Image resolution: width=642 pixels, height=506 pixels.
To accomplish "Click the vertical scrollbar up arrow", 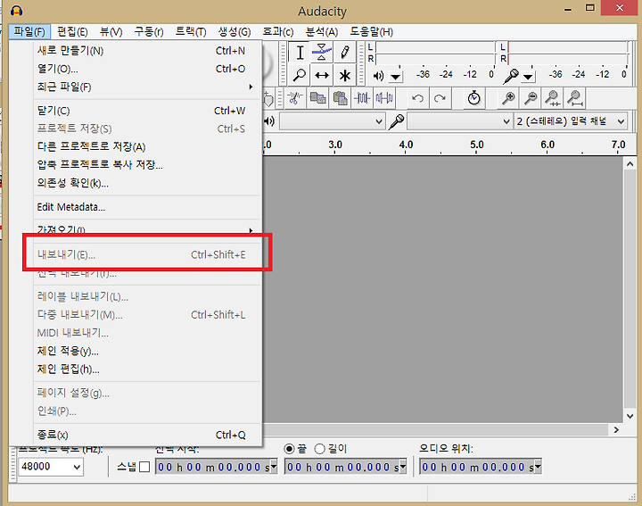I will tap(630, 164).
